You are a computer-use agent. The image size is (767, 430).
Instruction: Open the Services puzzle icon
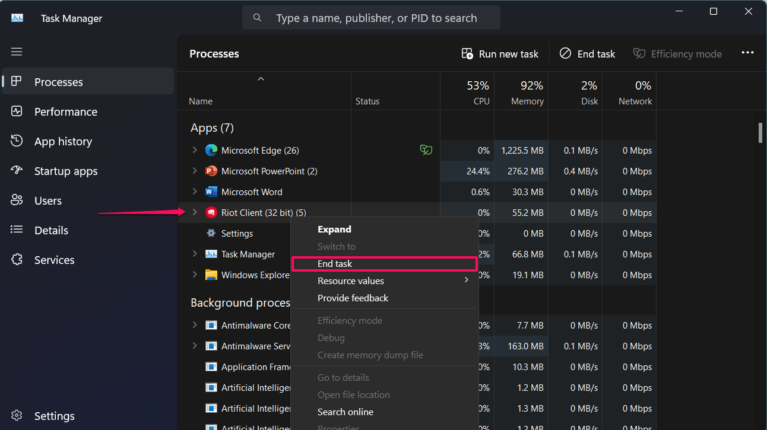point(17,259)
